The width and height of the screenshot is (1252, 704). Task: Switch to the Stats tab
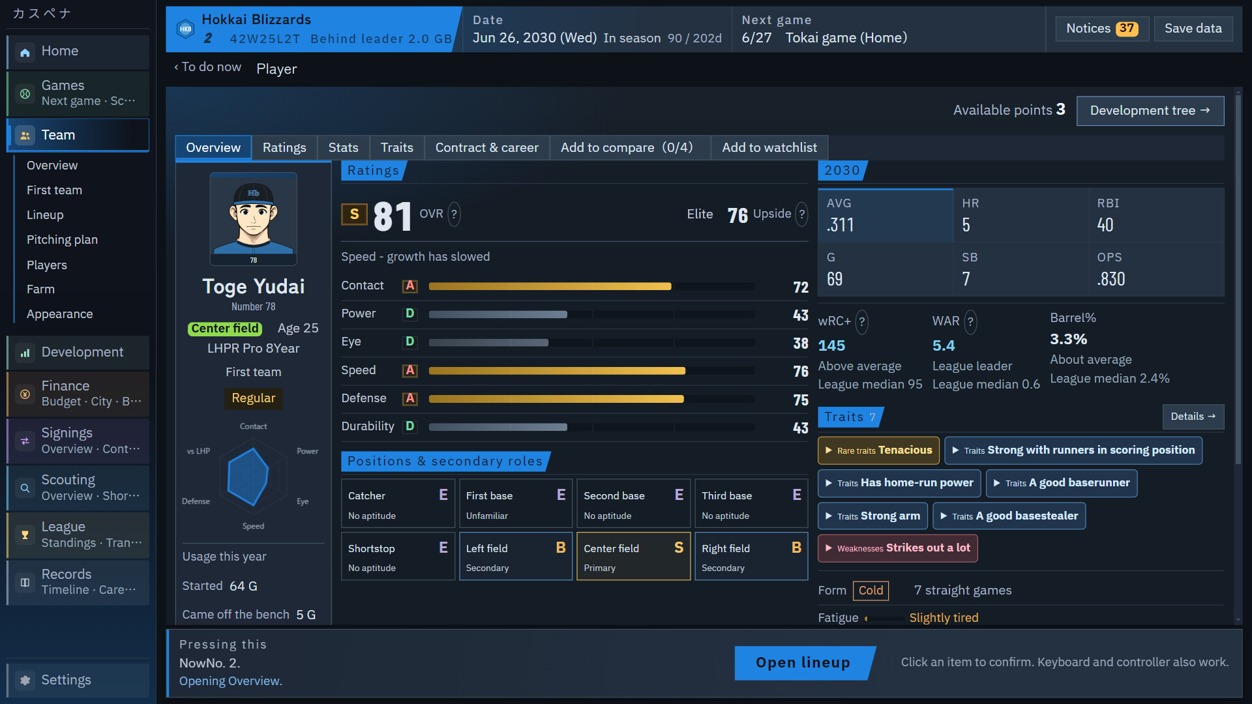pyautogui.click(x=343, y=148)
